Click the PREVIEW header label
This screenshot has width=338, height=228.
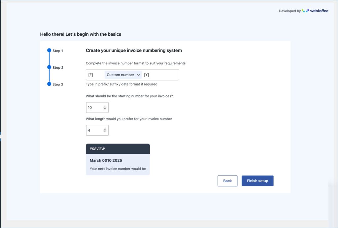tap(97, 149)
